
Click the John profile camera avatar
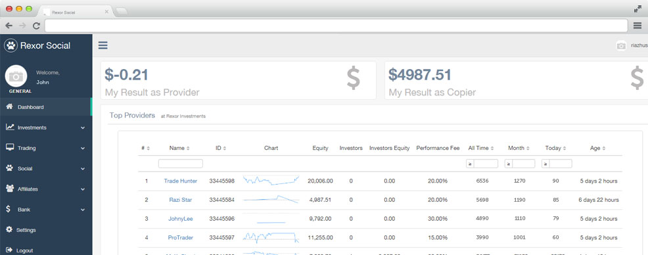click(x=16, y=76)
